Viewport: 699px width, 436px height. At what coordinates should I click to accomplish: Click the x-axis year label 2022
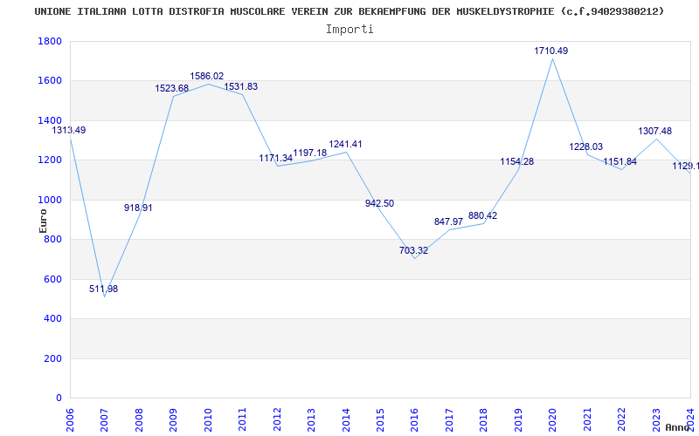pyautogui.click(x=622, y=419)
